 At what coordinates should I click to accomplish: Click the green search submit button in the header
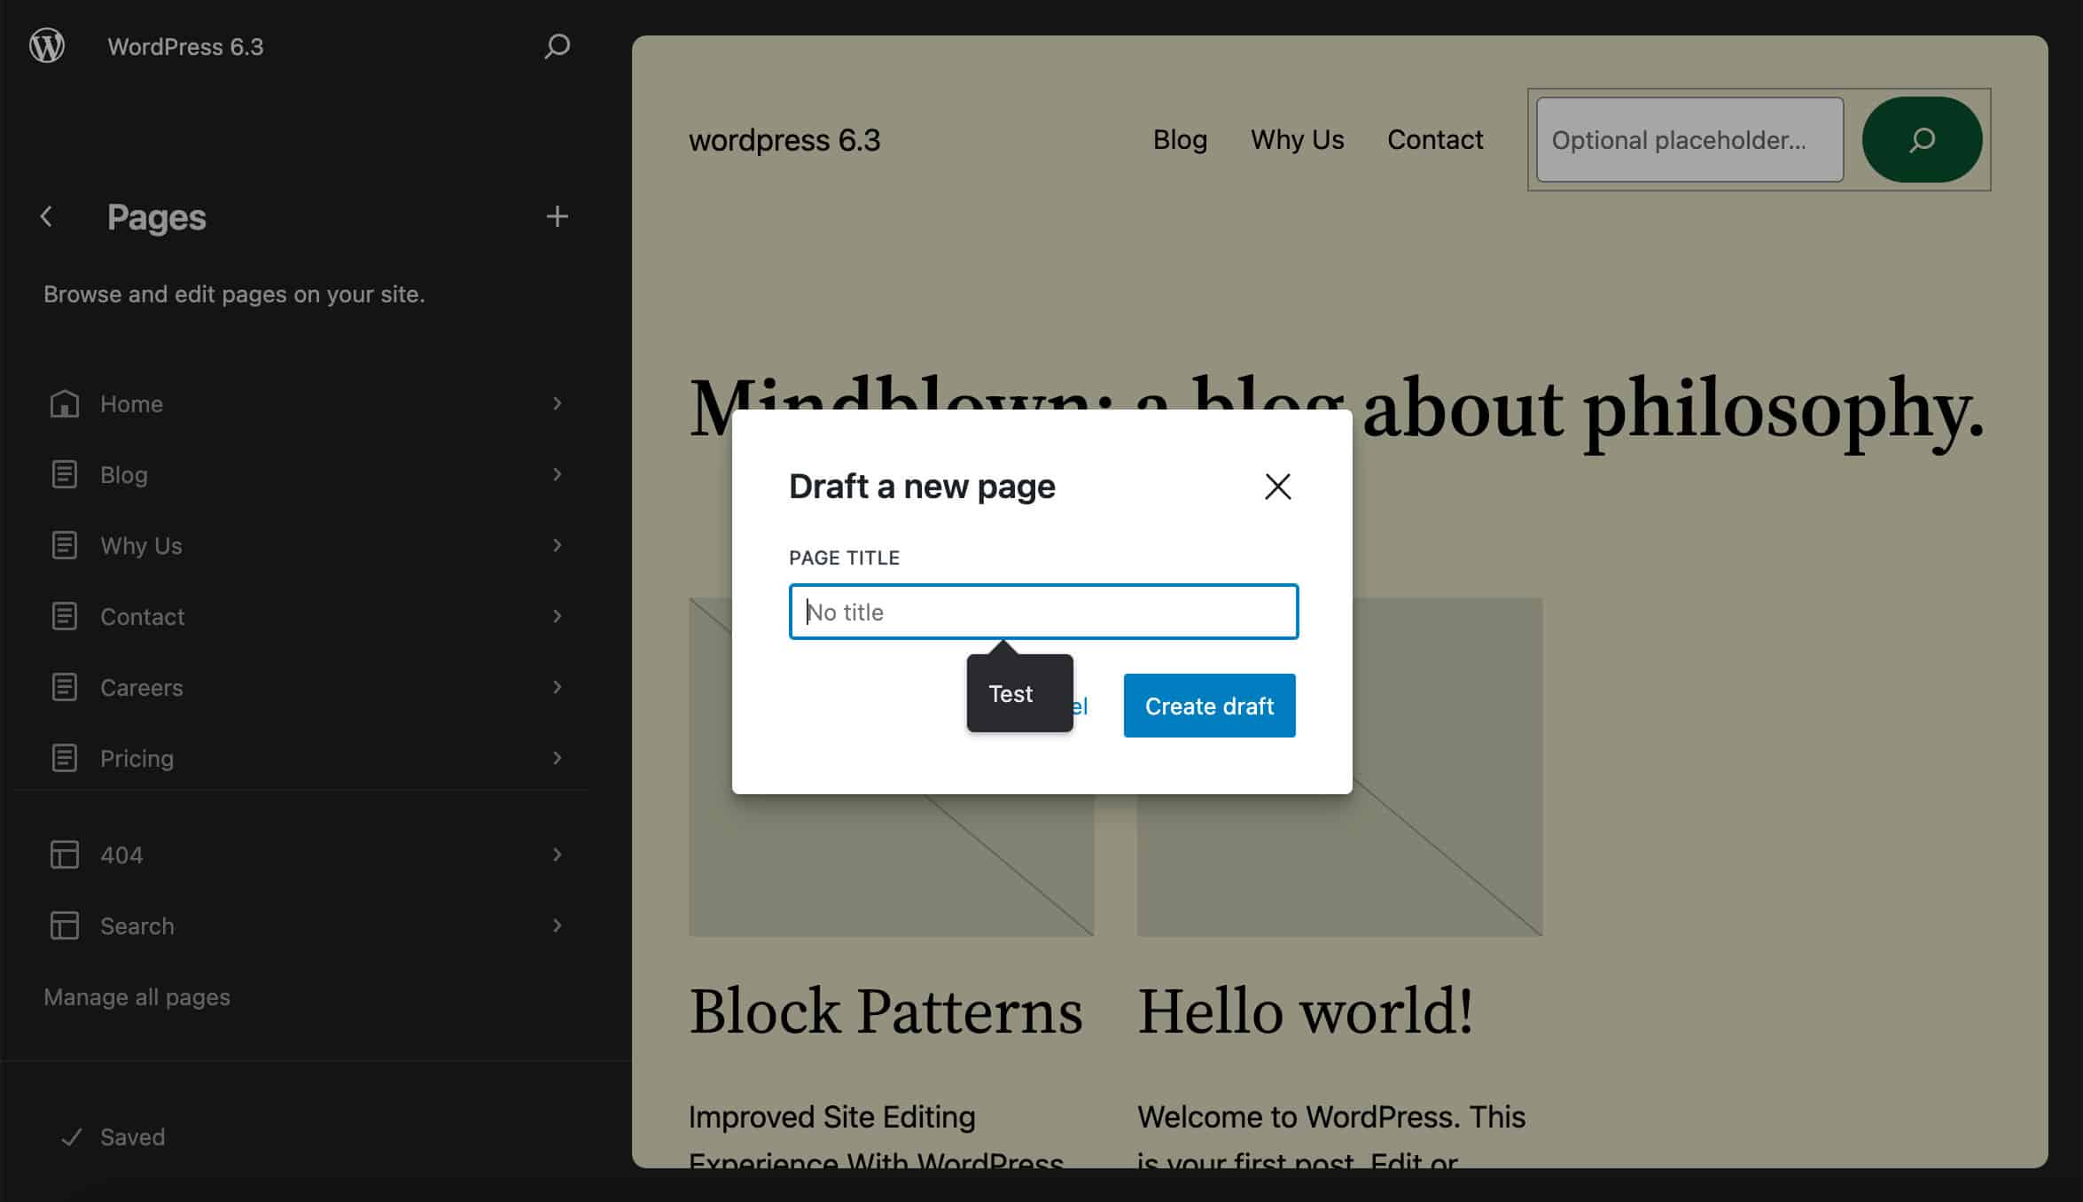(x=1920, y=139)
